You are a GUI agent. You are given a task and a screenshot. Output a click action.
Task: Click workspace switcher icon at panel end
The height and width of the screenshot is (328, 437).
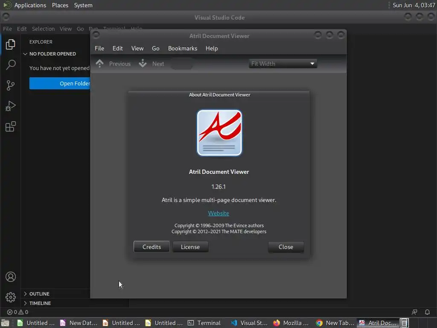405,323
